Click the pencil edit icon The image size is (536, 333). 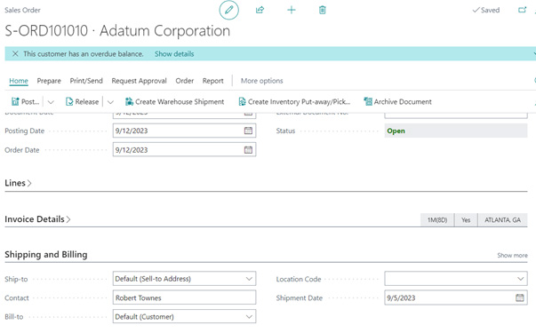(x=228, y=10)
